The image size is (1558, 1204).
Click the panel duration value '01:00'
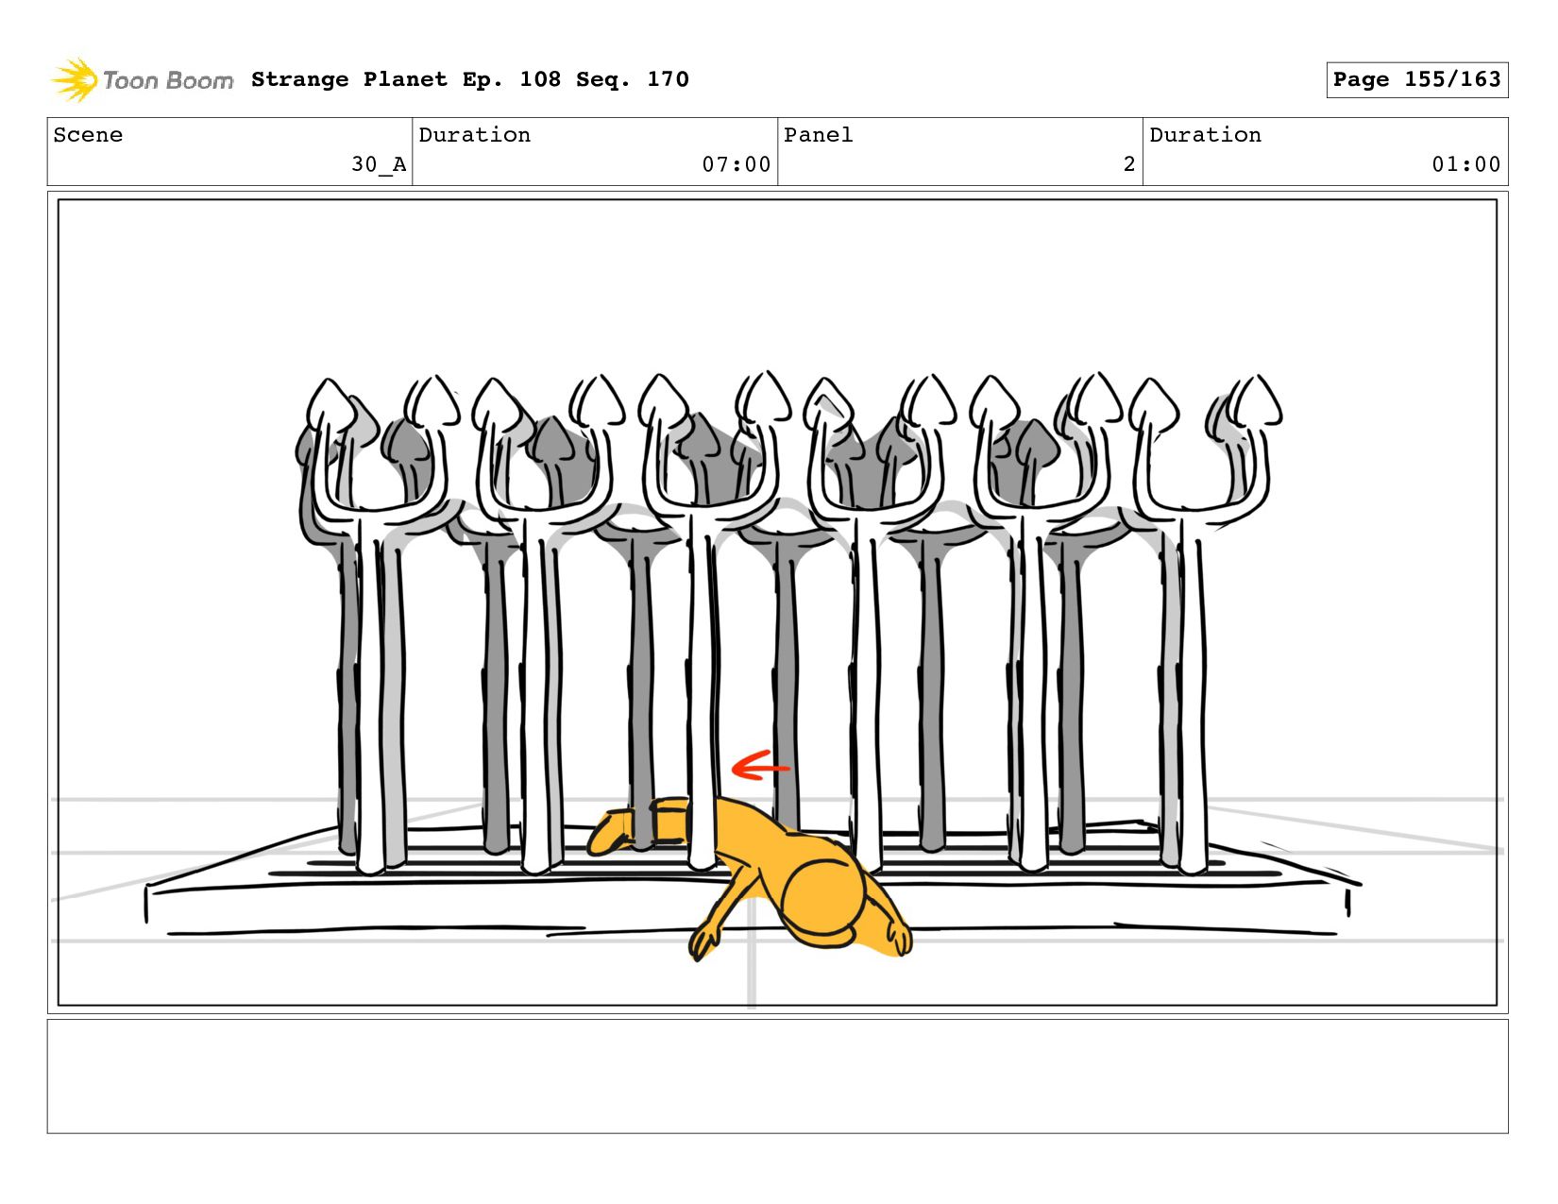coord(1466,164)
